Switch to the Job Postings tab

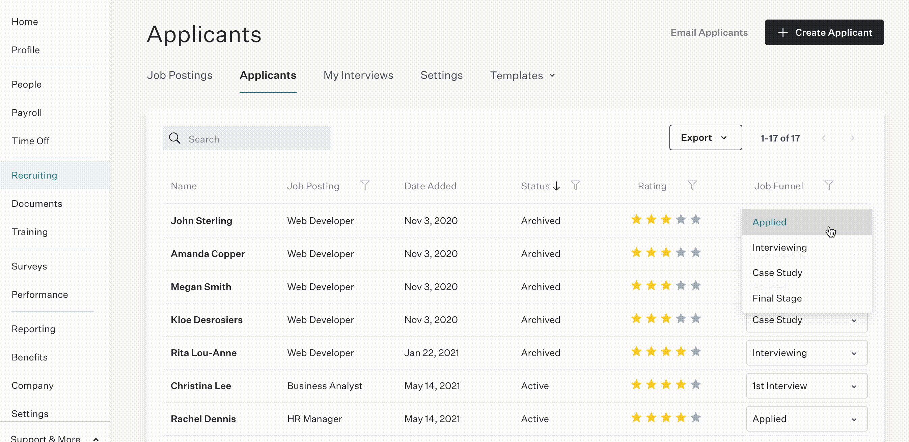180,75
